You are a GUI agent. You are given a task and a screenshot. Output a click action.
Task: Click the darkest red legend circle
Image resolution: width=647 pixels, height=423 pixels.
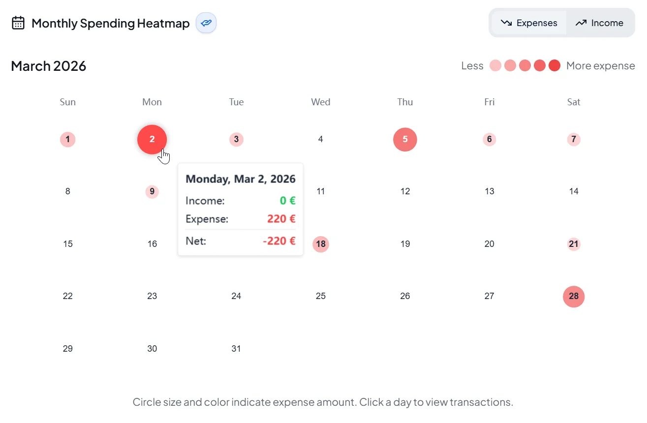(554, 65)
